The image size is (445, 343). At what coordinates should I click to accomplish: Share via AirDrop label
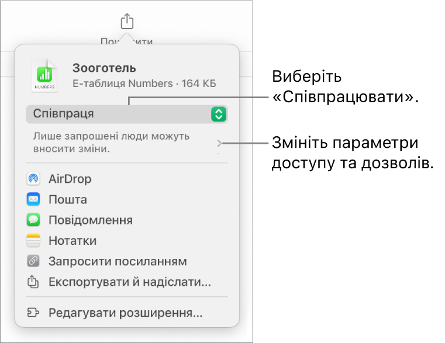pos(70,179)
